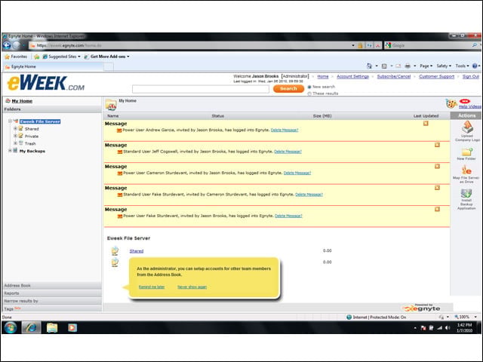Open the Subscribe/Cancel link
This screenshot has height=362, width=483.
[x=394, y=76]
